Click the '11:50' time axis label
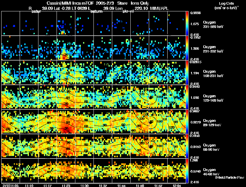The image size is (246, 187). (140, 186)
